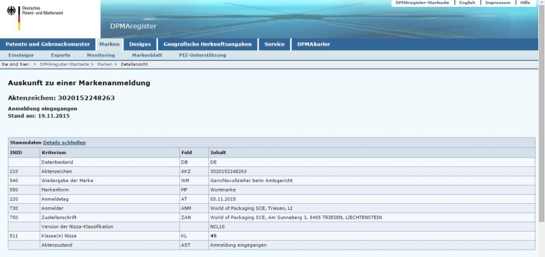The height and width of the screenshot is (257, 545).
Task: Switch to the Designs tab
Action: pyautogui.click(x=140, y=44)
